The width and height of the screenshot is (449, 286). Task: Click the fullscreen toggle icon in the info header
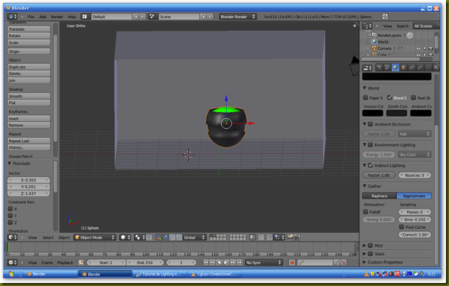point(385,17)
